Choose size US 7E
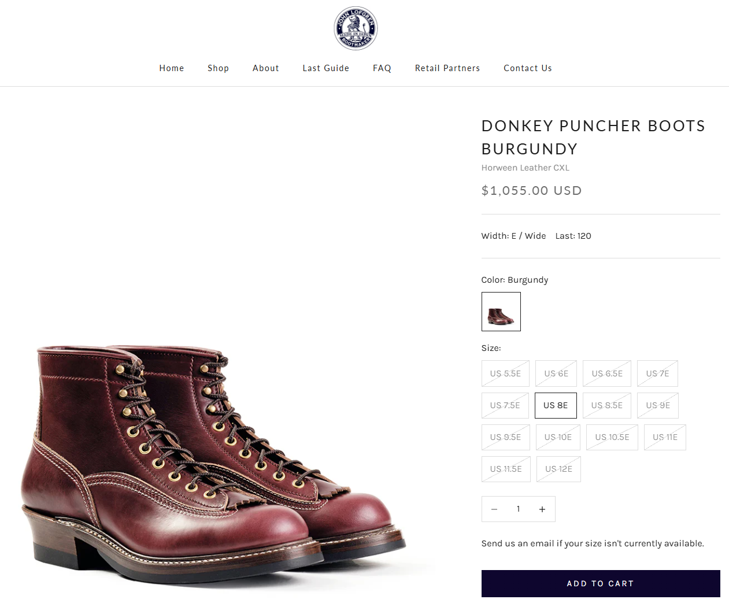 [657, 373]
